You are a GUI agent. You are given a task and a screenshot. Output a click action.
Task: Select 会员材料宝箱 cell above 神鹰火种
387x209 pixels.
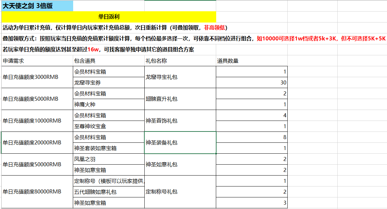[109, 93]
